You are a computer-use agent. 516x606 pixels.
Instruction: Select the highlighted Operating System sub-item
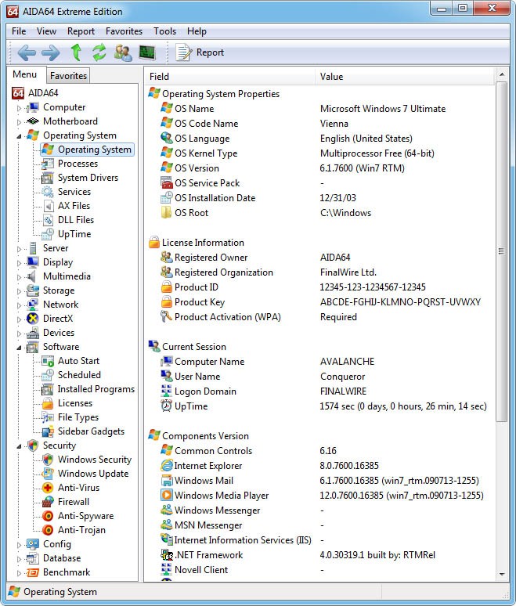87,150
